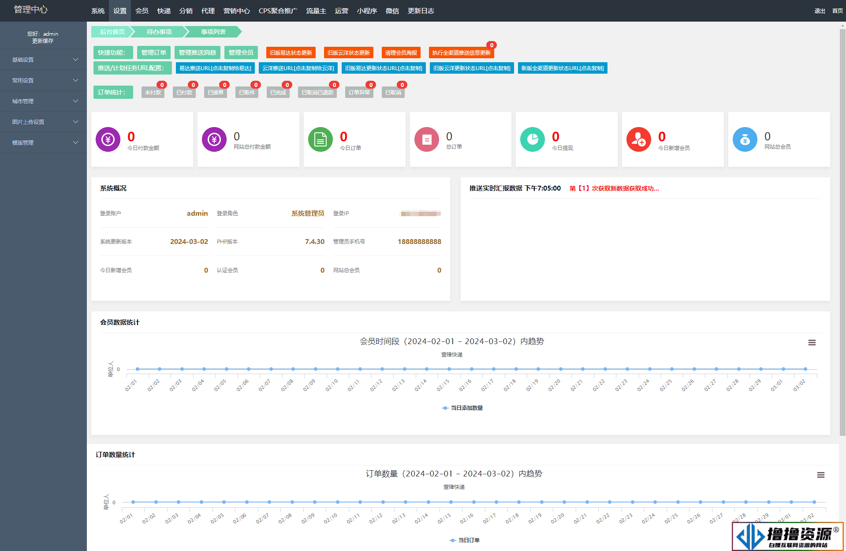Screen dimensions: 846x551
Task: Click the 已取消已退款 order status button
Action: (317, 92)
